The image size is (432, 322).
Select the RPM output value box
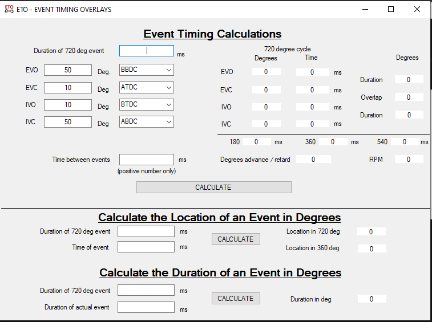click(x=409, y=160)
